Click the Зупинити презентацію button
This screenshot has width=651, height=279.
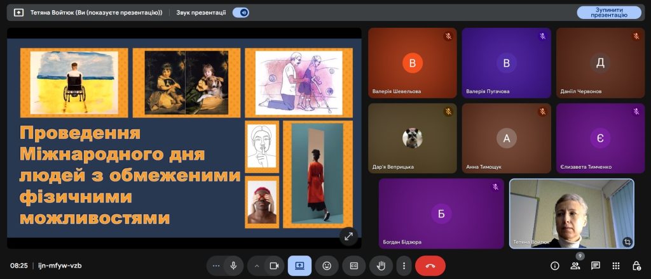[608, 12]
